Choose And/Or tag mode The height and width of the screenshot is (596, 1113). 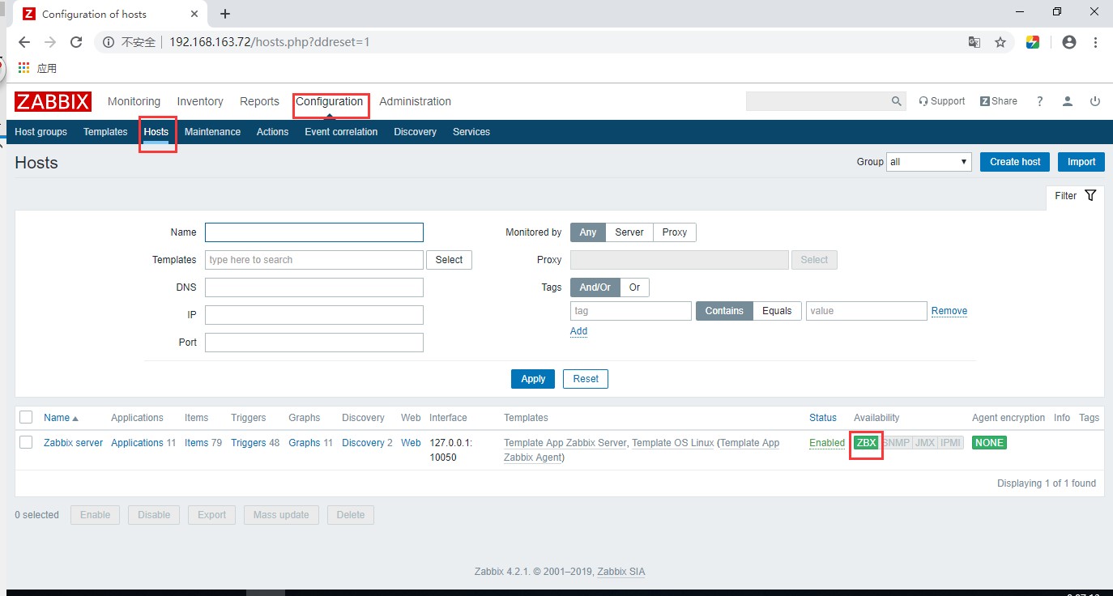pos(595,287)
